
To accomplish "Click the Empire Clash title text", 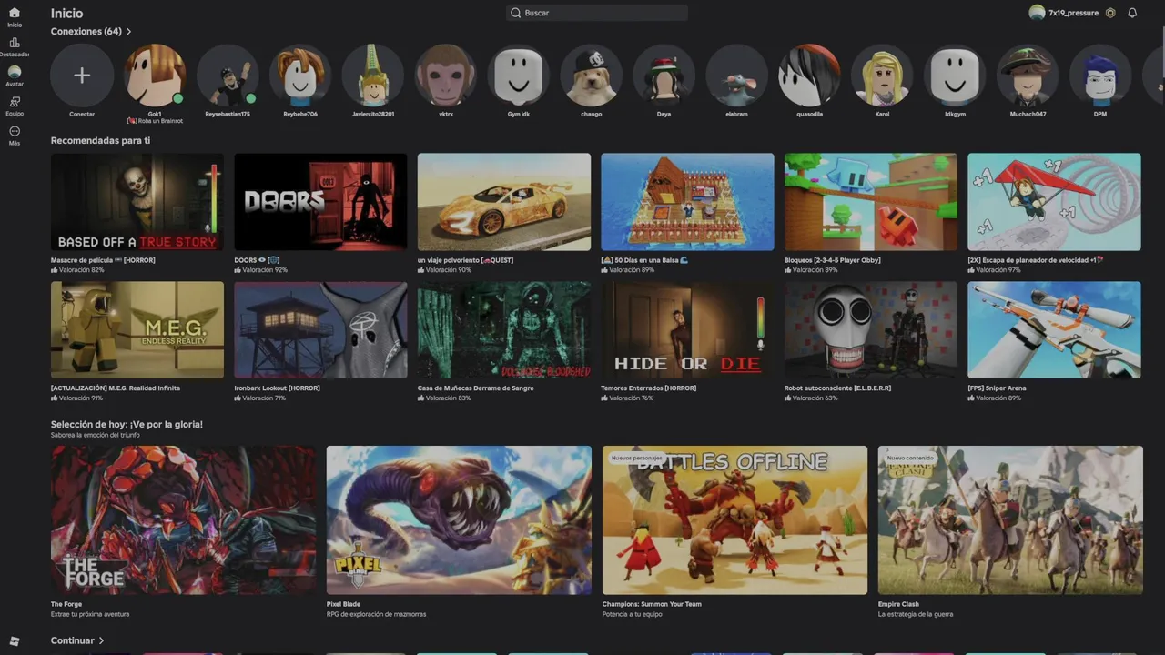I will [x=898, y=604].
